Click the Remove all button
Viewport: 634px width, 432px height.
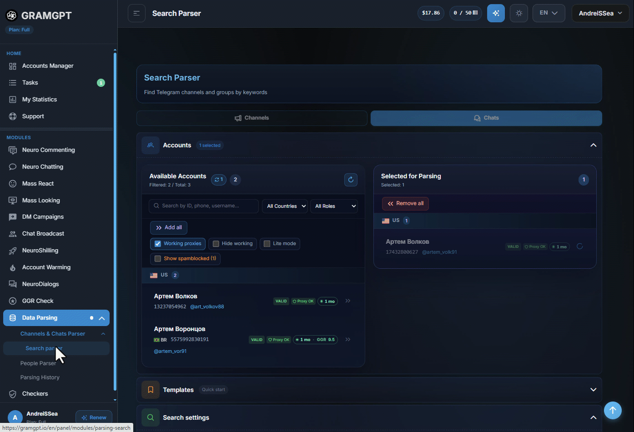pyautogui.click(x=405, y=204)
